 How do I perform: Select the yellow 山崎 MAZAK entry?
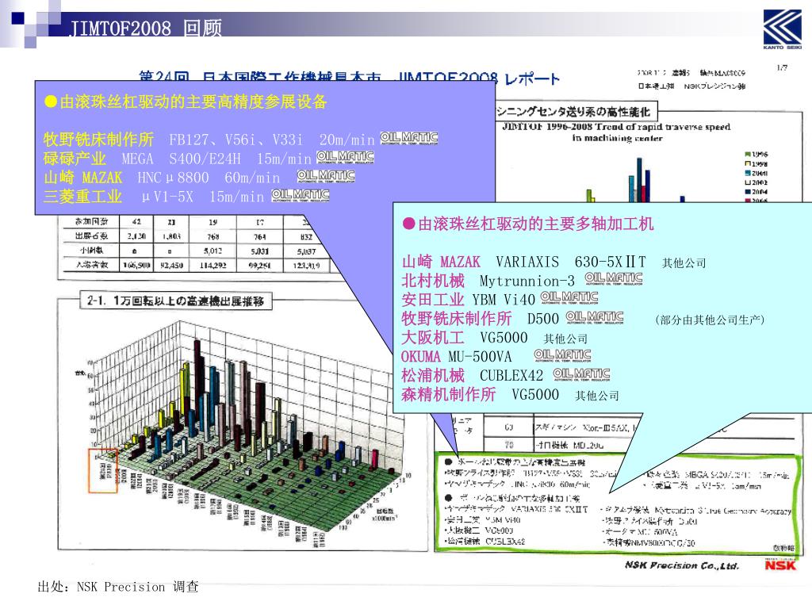[82, 178]
